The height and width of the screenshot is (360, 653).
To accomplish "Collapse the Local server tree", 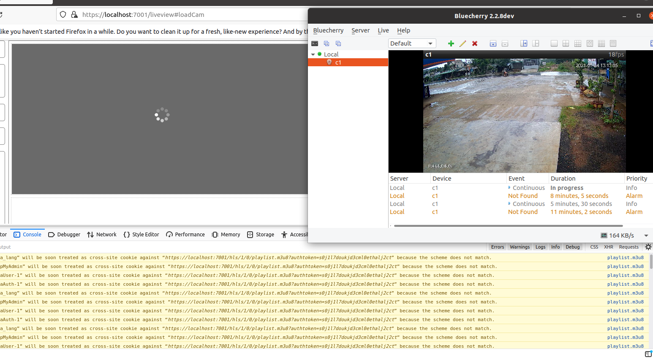I will click(313, 54).
